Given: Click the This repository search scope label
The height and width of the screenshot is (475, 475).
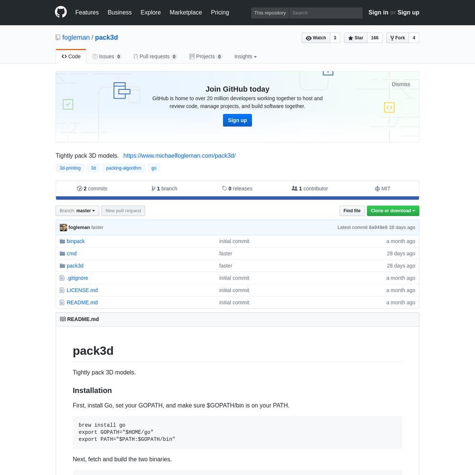Looking at the screenshot, I should [x=270, y=13].
